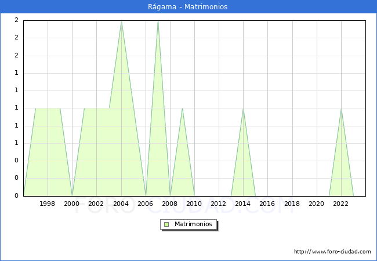Click the 2014 peak of the chart
The width and height of the screenshot is (377, 261).
tap(244, 108)
